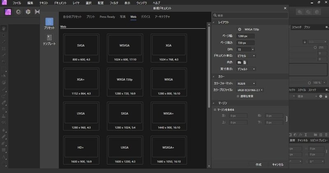Select the SXGA 1280 x 1024 preset

[x=125, y=116]
